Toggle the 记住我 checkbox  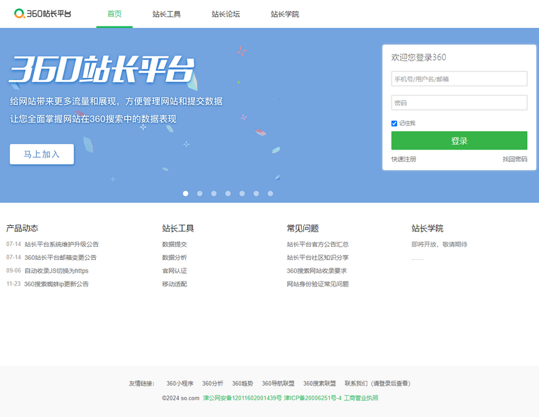pos(394,123)
